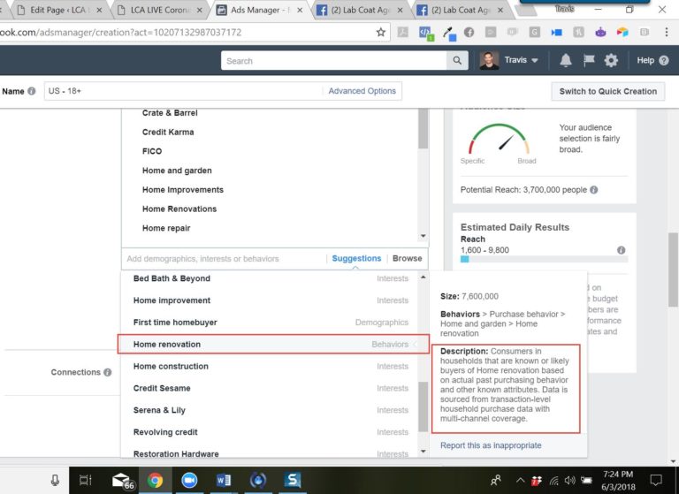Screen dimensions: 679x494
Task: Select the Ads Manager browser tab
Action: click(x=258, y=10)
